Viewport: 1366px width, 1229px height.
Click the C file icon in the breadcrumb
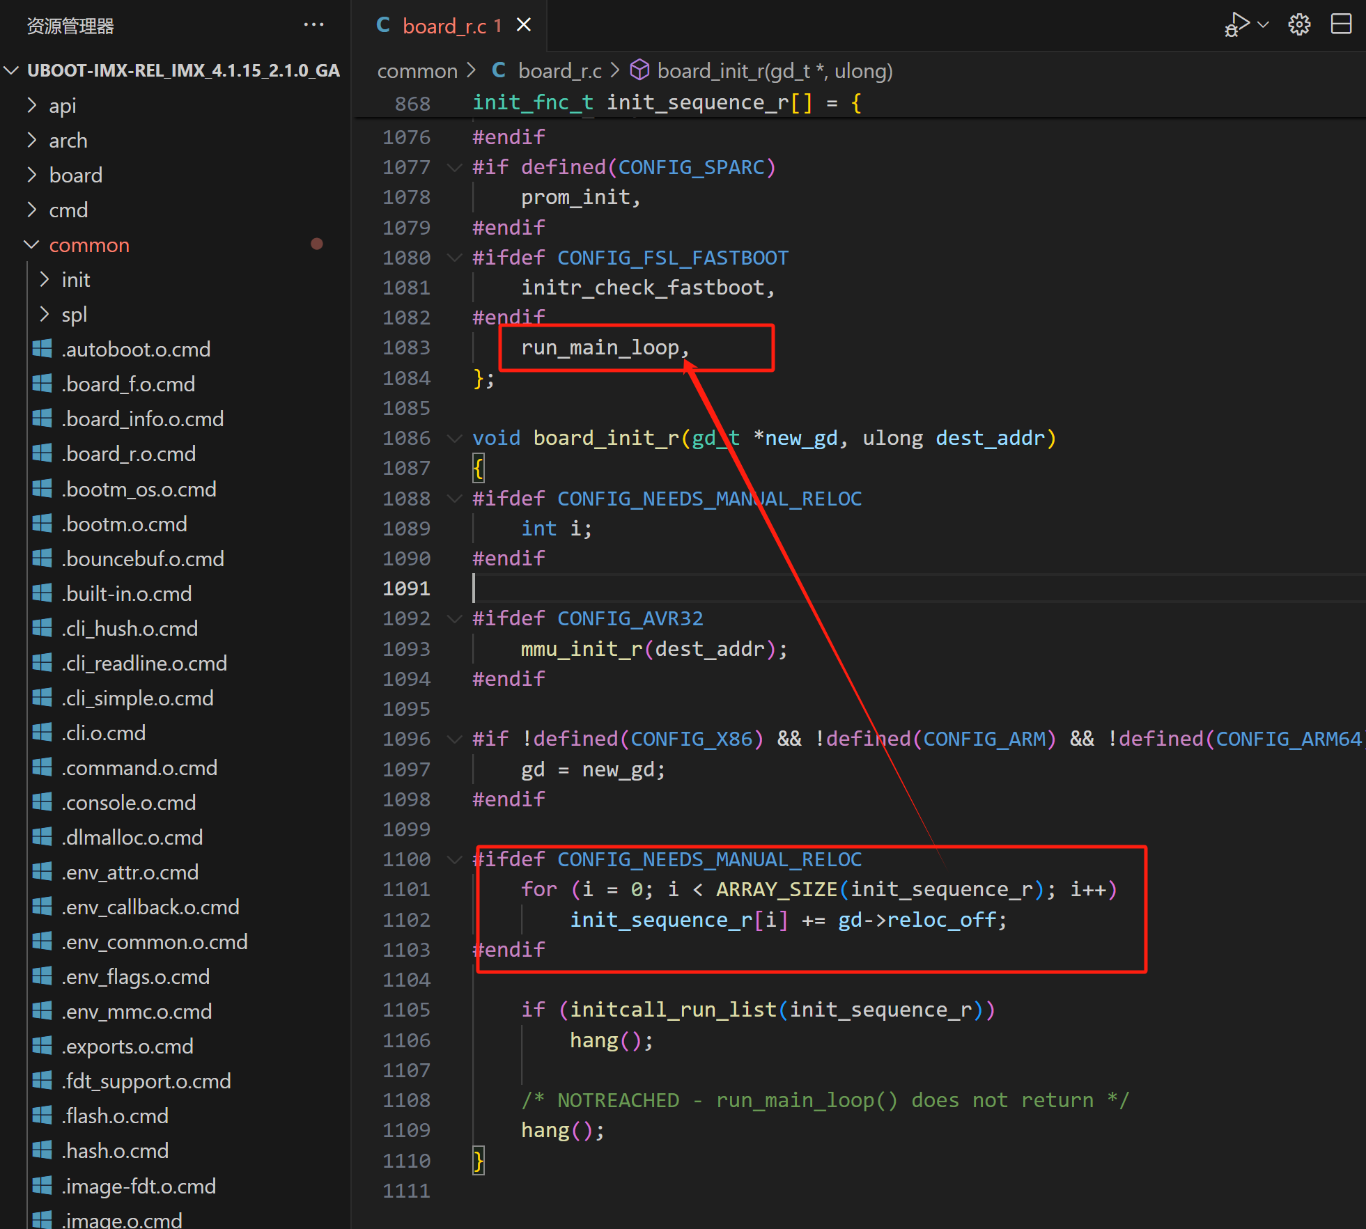[x=499, y=70]
